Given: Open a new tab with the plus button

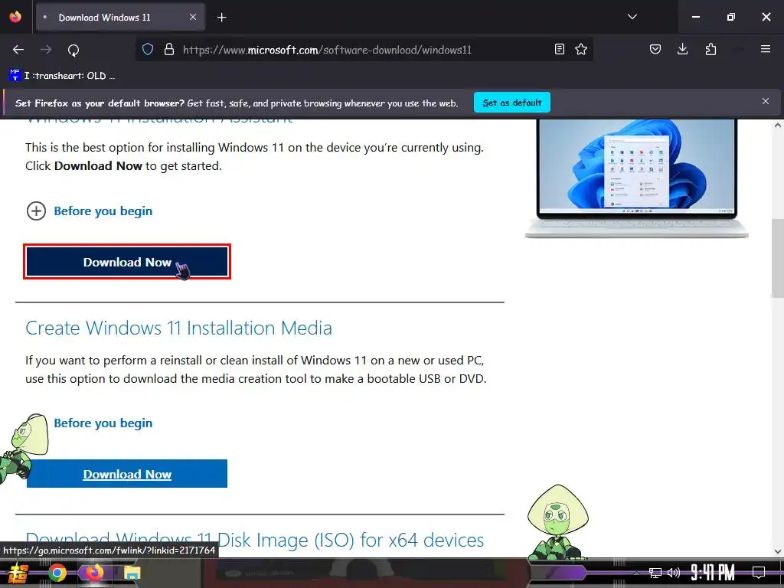Looking at the screenshot, I should coord(221,18).
